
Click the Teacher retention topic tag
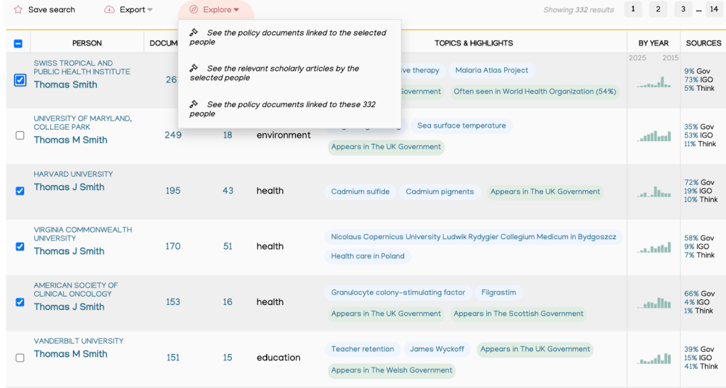pyautogui.click(x=362, y=349)
